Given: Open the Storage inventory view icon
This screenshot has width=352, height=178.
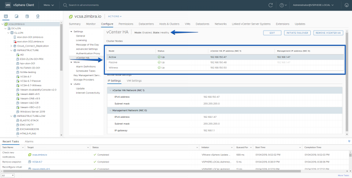Looking at the screenshot, I should point(27,16).
